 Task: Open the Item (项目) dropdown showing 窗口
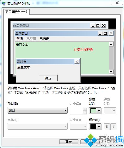(x=38, y=110)
